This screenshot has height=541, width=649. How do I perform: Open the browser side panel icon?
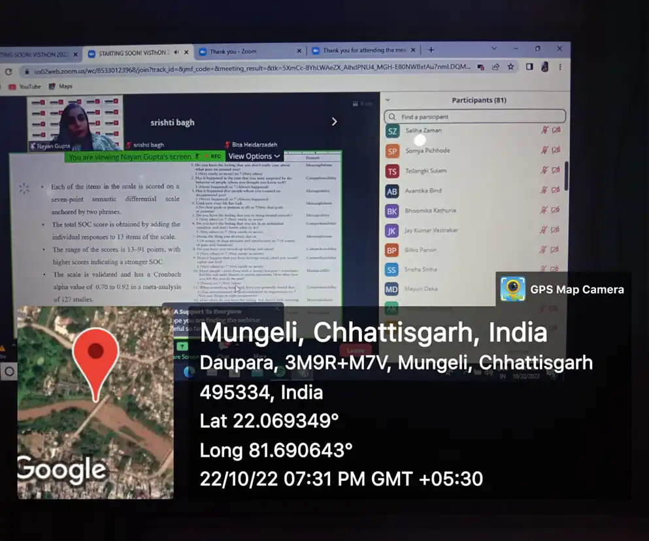[x=529, y=66]
